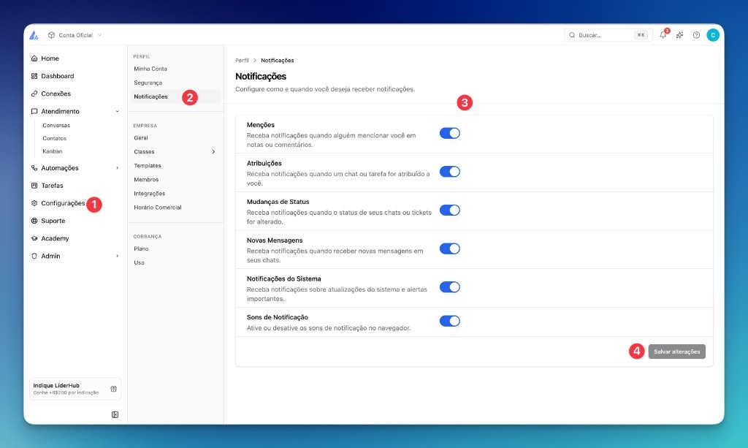Open the Academy section
Image resolution: width=748 pixels, height=448 pixels.
pyautogui.click(x=53, y=238)
